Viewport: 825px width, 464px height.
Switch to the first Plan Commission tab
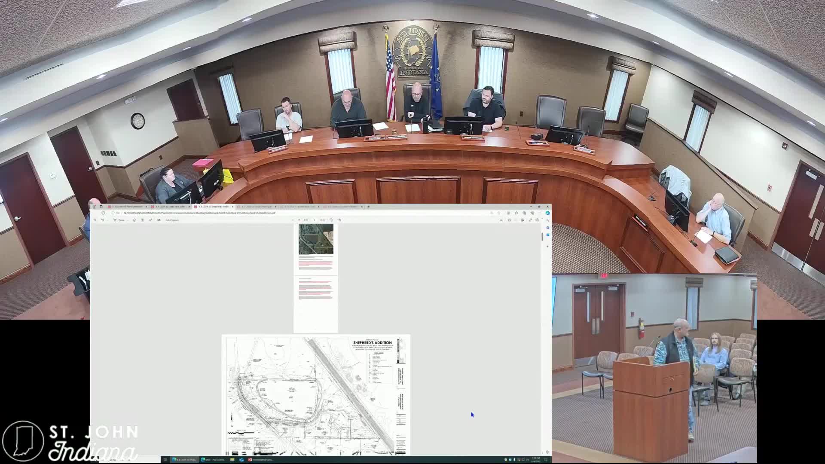click(x=127, y=207)
